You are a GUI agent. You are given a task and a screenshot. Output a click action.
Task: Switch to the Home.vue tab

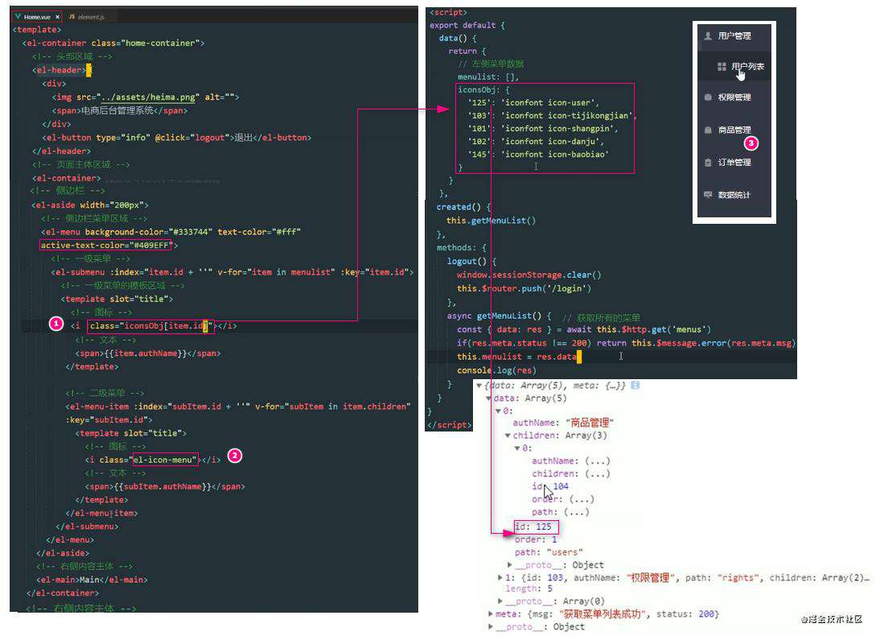(x=37, y=17)
